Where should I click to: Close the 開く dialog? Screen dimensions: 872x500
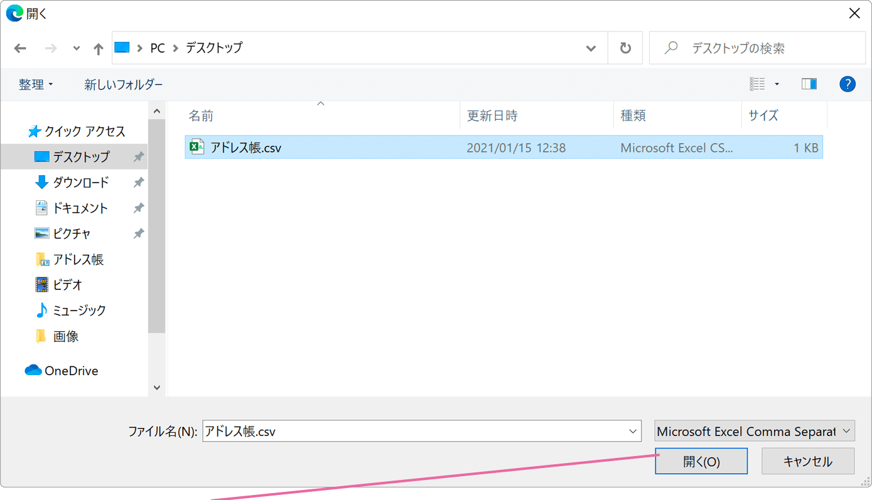point(854,13)
